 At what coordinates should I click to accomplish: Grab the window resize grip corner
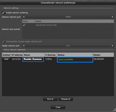click(x=114, y=110)
